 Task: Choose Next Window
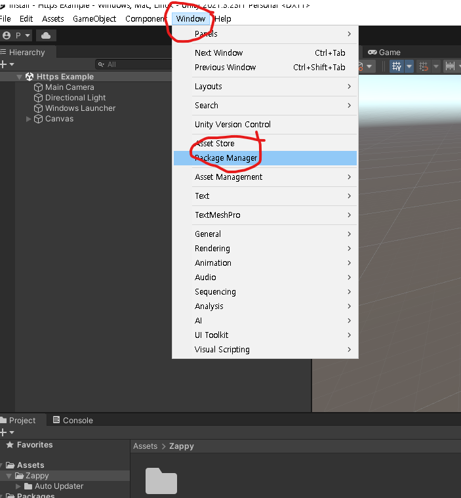265,52
